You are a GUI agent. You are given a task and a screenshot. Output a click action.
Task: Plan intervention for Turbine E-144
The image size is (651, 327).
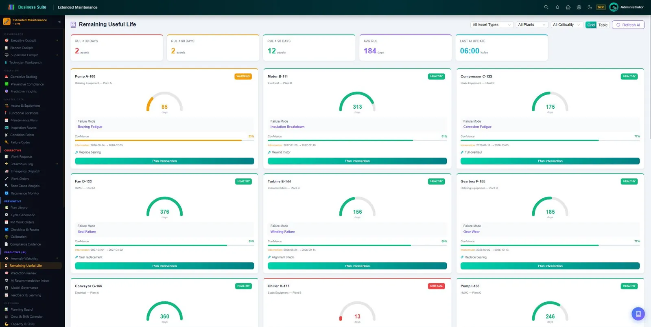[x=357, y=266]
